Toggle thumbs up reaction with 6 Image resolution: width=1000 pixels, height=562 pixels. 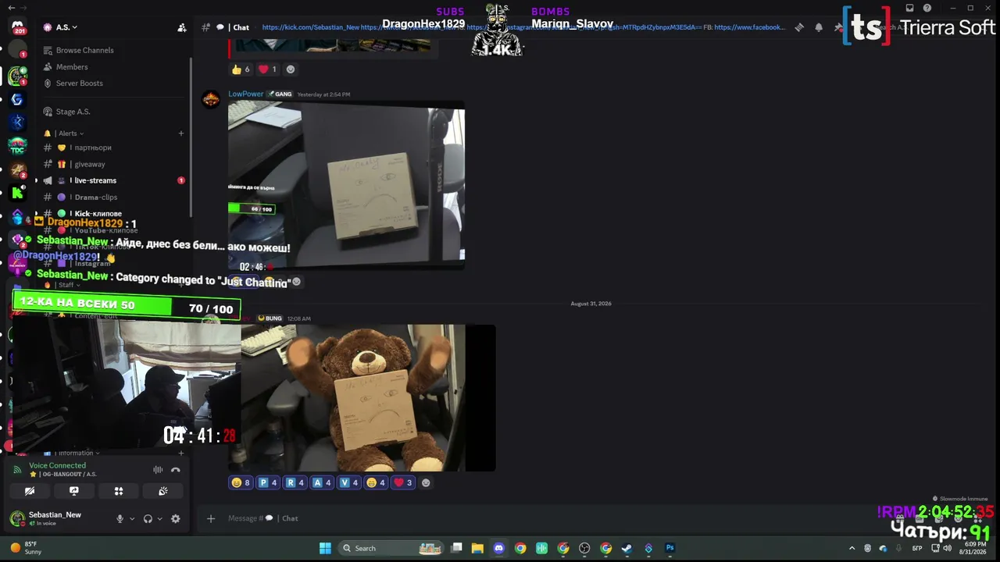[x=241, y=69]
